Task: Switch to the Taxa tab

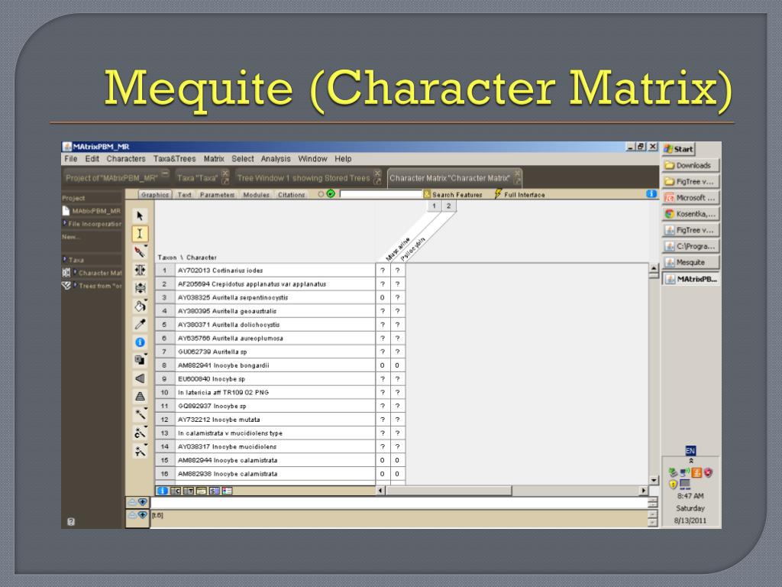Action: (x=202, y=177)
